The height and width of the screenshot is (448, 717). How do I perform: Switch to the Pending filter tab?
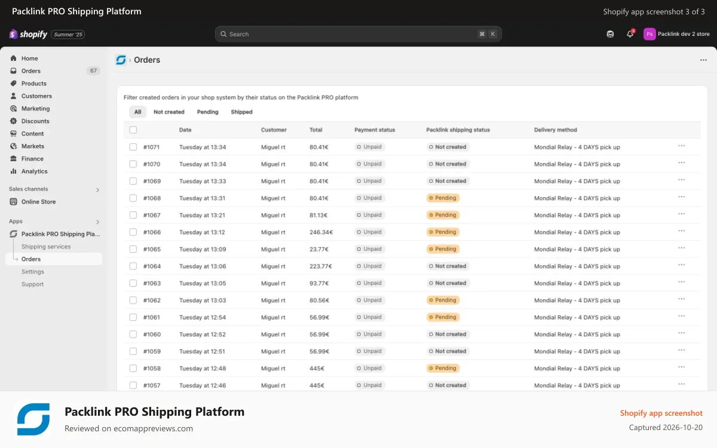[x=208, y=112]
